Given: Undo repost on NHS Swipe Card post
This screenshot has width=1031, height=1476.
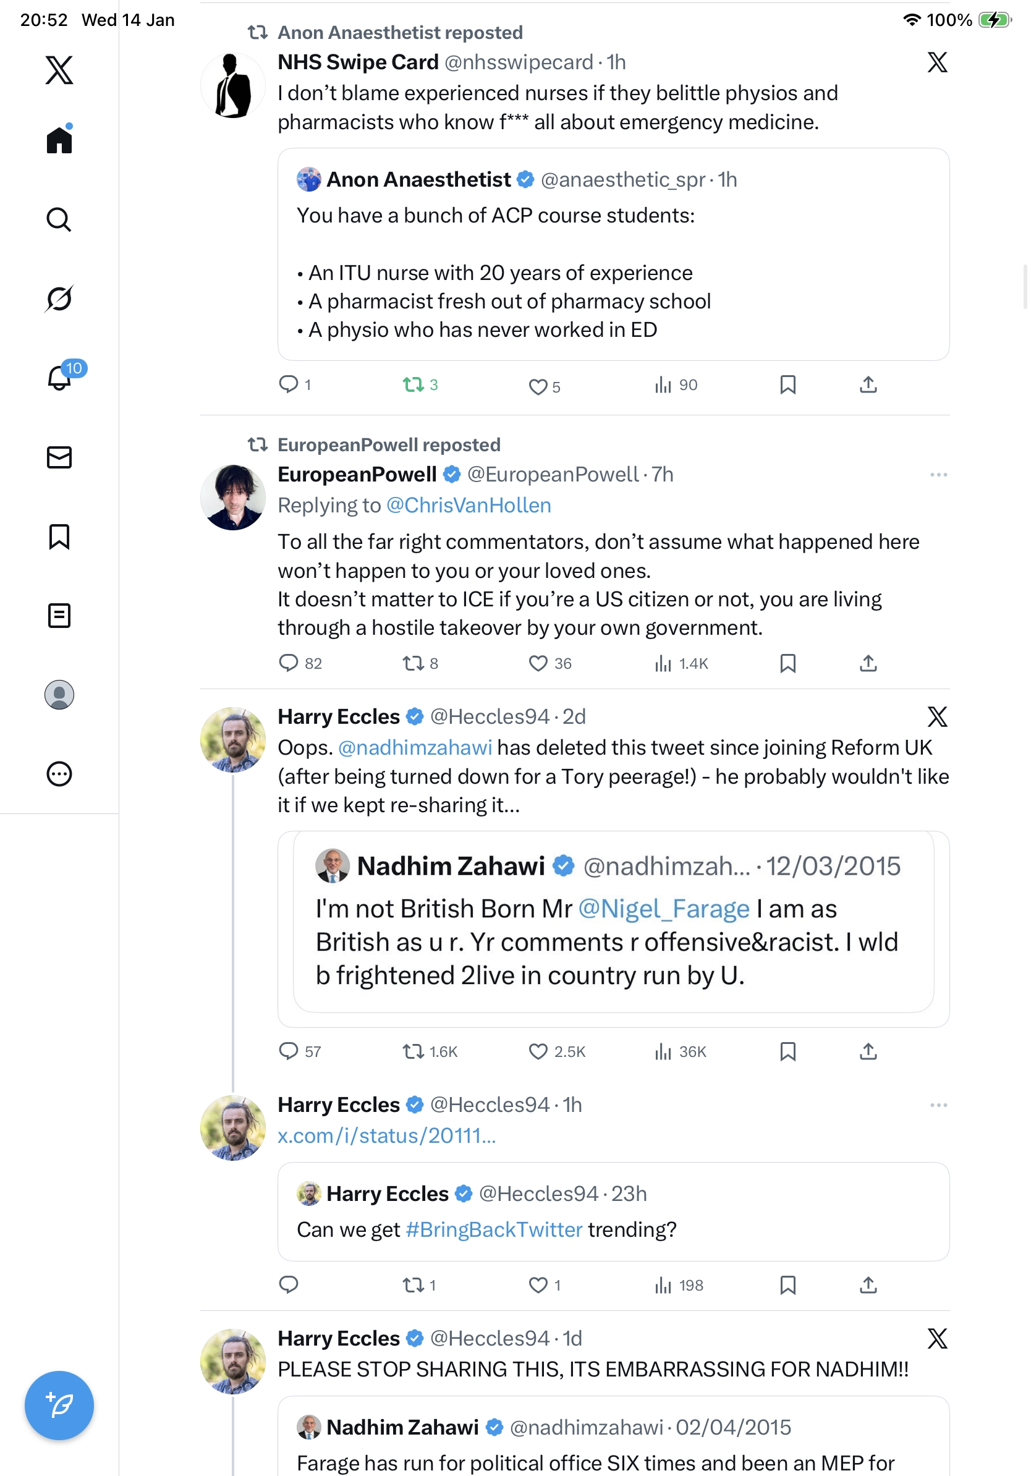Looking at the screenshot, I should click(413, 384).
